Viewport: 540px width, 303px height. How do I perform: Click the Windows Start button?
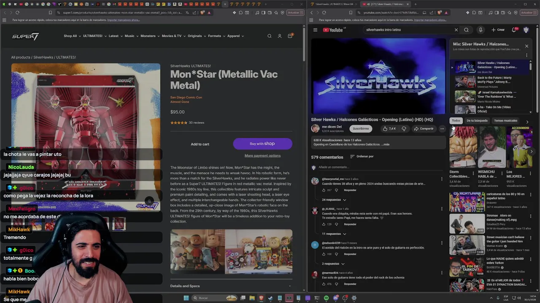click(x=186, y=298)
